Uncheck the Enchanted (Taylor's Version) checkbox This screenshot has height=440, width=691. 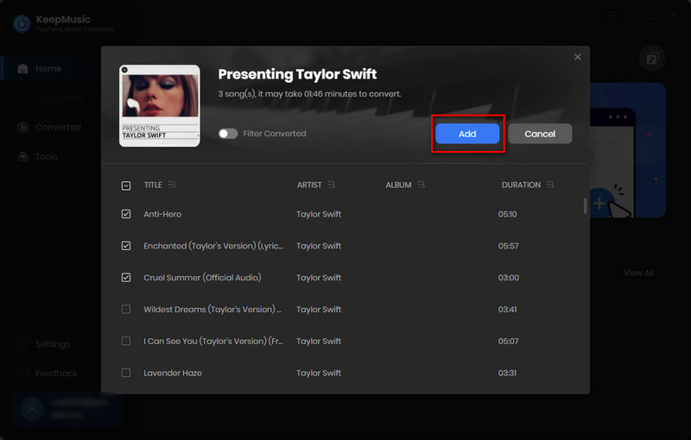point(126,246)
